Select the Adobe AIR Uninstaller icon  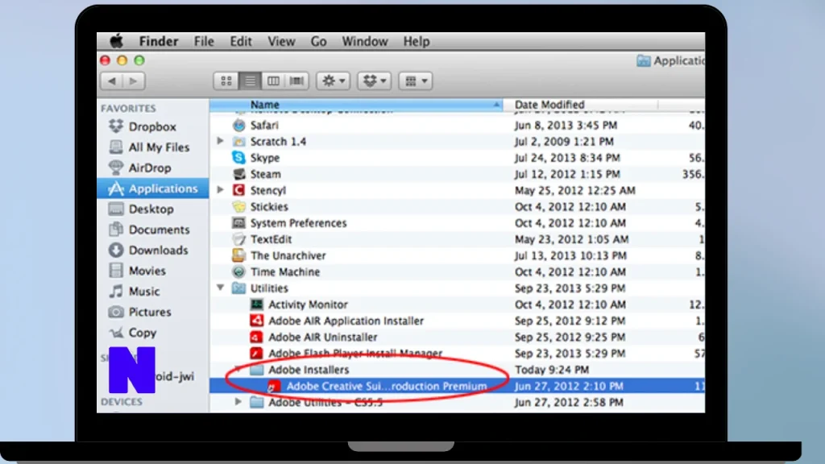(x=257, y=338)
